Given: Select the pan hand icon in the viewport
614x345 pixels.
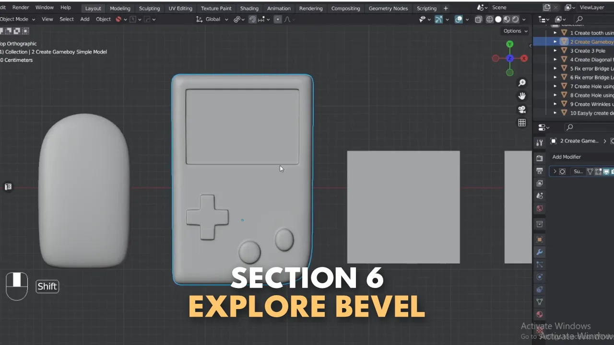Looking at the screenshot, I should tap(522, 95).
